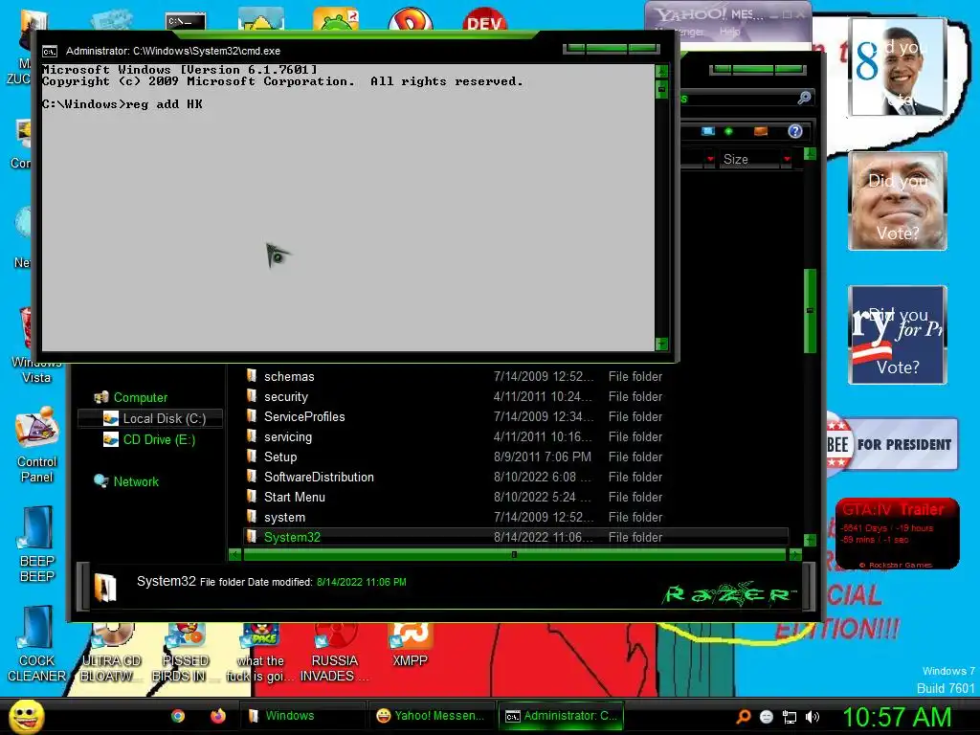Click Explorer file list scroll down arrow
The width and height of the screenshot is (980, 735).
click(810, 540)
